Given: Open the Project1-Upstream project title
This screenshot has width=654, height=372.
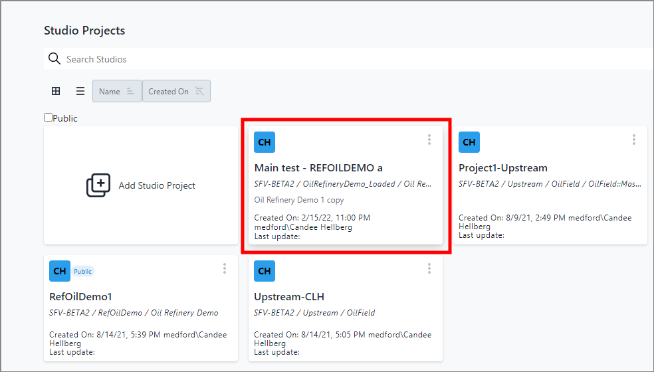Looking at the screenshot, I should (503, 168).
